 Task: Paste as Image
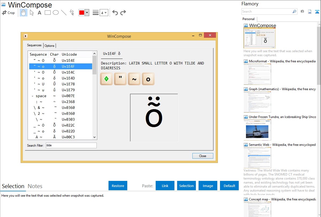click(208, 186)
